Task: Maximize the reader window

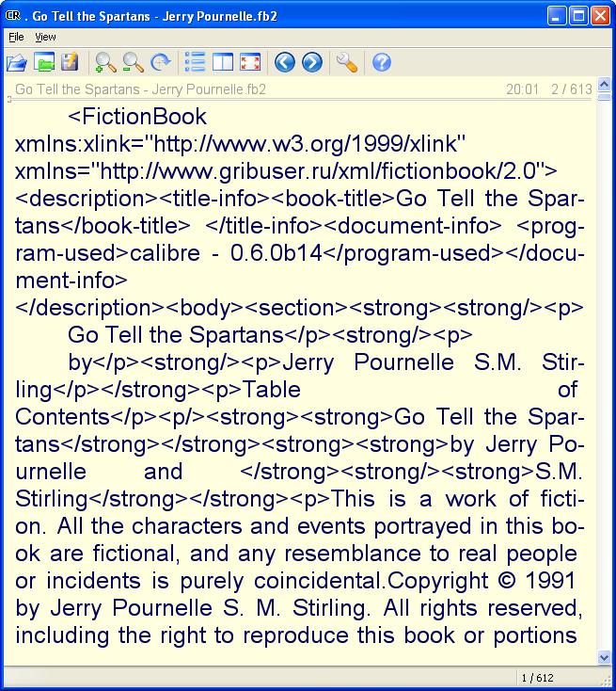Action: 578,16
